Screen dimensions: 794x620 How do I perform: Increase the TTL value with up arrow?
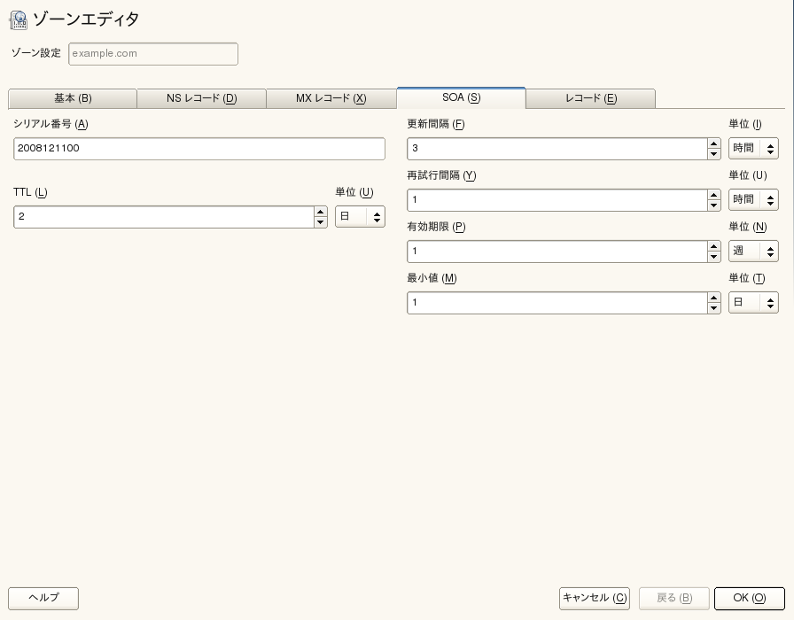coord(321,212)
